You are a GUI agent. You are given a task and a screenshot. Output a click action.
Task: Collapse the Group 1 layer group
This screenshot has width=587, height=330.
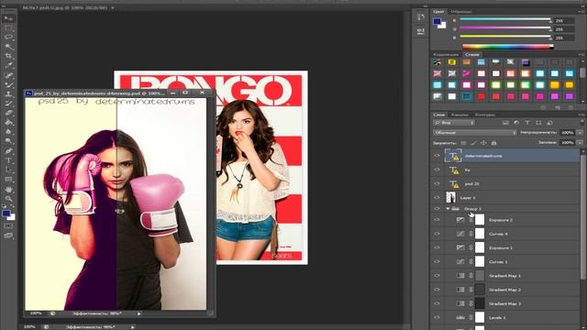(448, 209)
